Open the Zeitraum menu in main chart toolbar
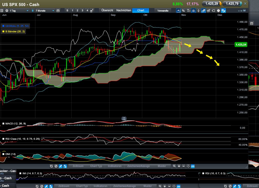The height and width of the screenshot is (188, 259). [x=78, y=166]
